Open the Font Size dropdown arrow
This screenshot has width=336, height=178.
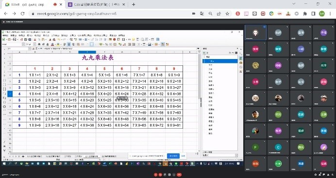coord(34,44)
